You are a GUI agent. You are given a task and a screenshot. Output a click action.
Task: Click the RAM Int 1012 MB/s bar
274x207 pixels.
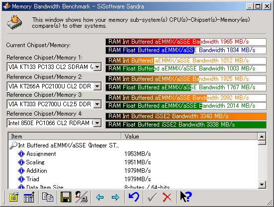pos(186,61)
